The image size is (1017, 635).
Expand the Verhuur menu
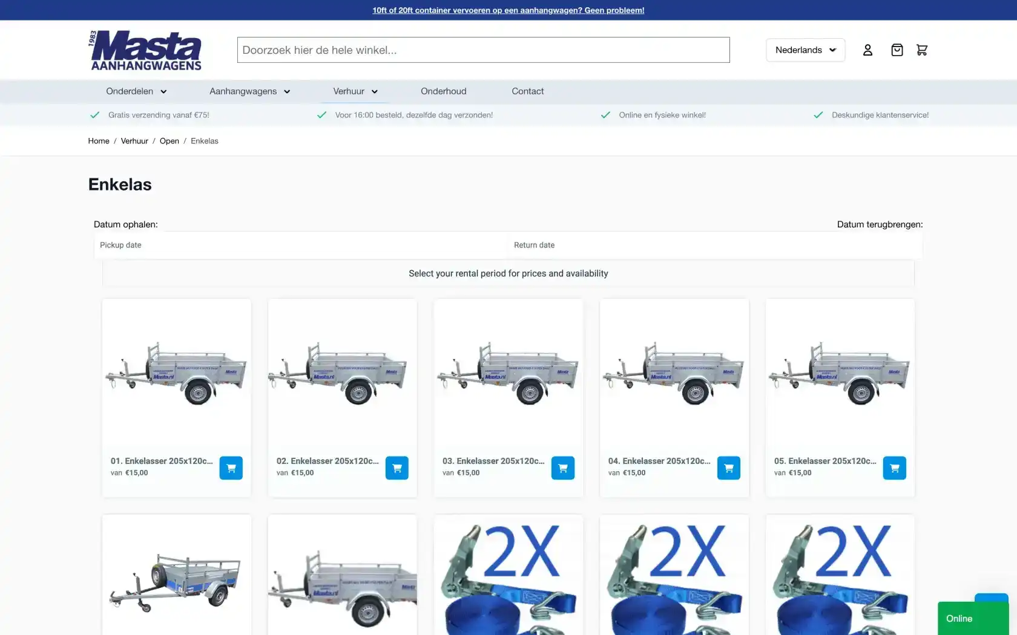[x=355, y=91]
